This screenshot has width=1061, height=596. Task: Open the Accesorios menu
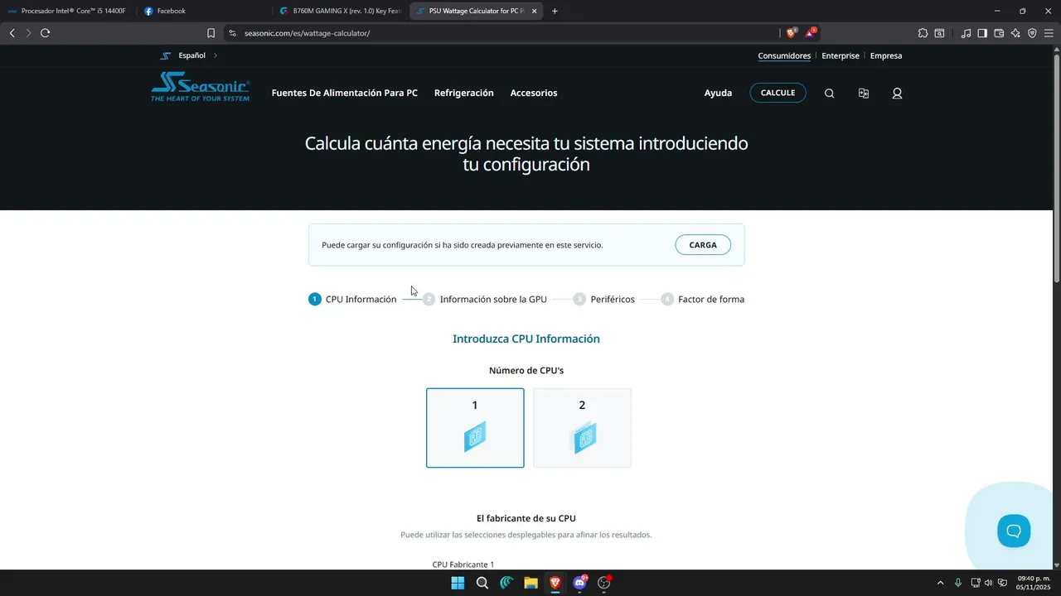(534, 93)
